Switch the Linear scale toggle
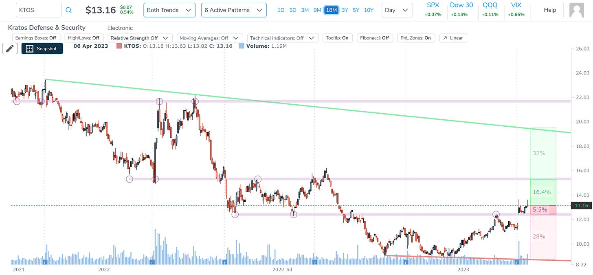The width and height of the screenshot is (593, 275). point(453,38)
